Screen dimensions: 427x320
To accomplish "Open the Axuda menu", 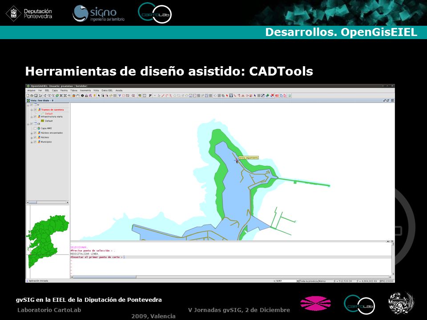I will pyautogui.click(x=119, y=90).
